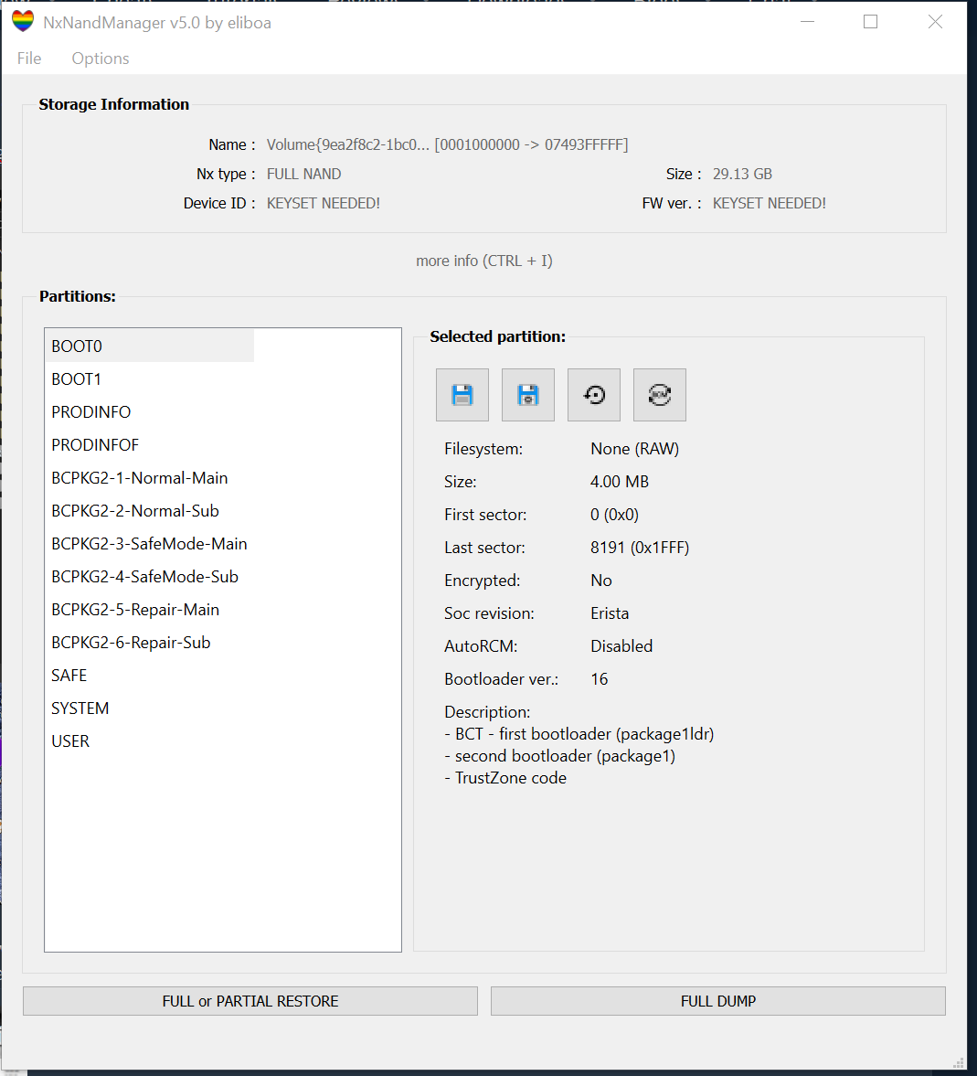Maximize the NxNandManager window
This screenshot has width=977, height=1076.
click(x=871, y=22)
